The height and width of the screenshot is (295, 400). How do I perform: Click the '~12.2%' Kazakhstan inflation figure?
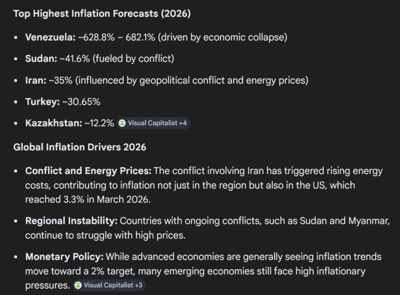pos(99,123)
